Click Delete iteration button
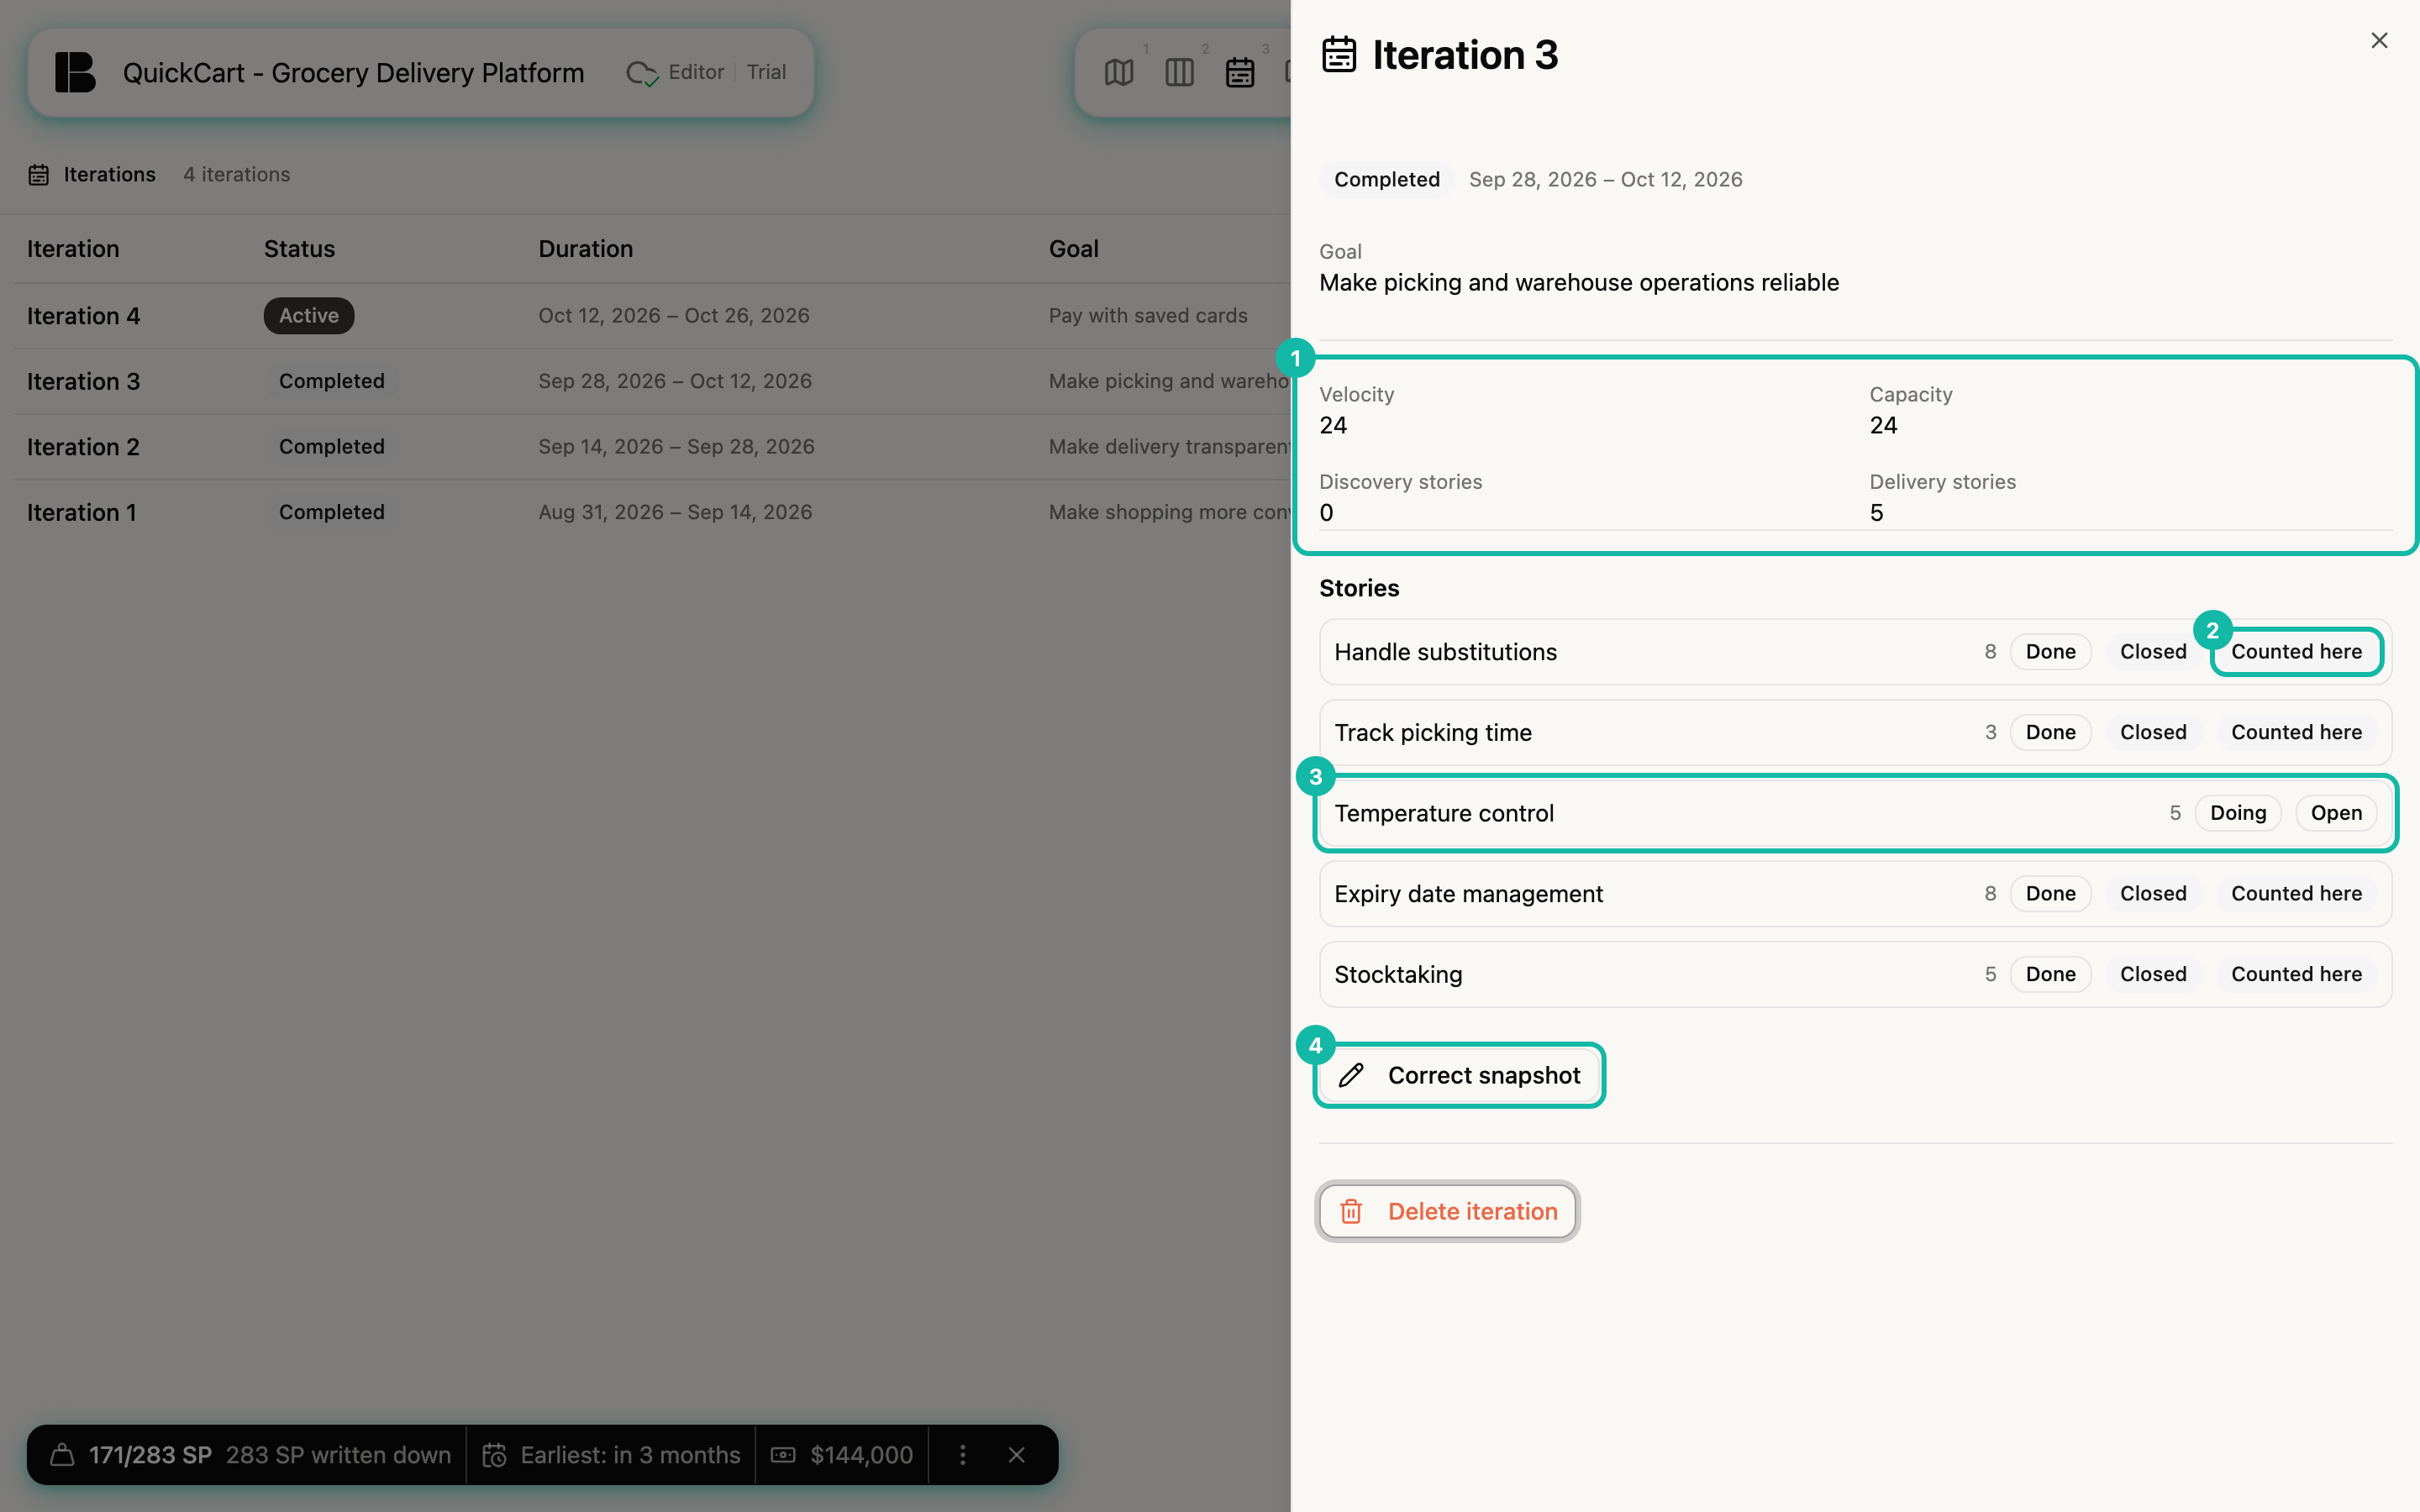This screenshot has width=2420, height=1512. (1447, 1211)
